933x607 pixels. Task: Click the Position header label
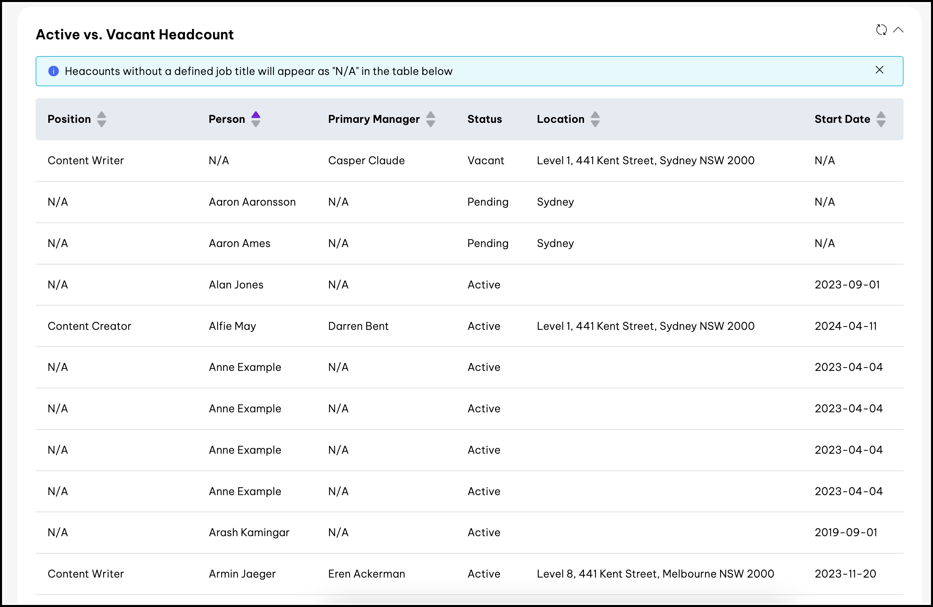69,119
